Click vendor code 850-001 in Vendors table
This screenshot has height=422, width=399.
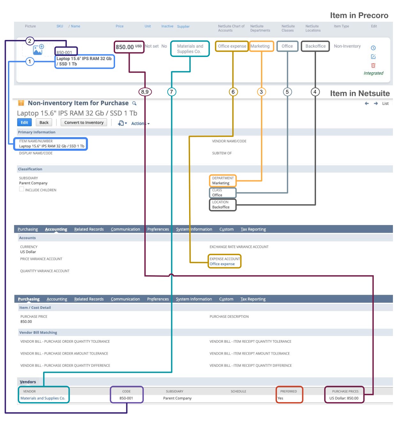[x=126, y=398]
